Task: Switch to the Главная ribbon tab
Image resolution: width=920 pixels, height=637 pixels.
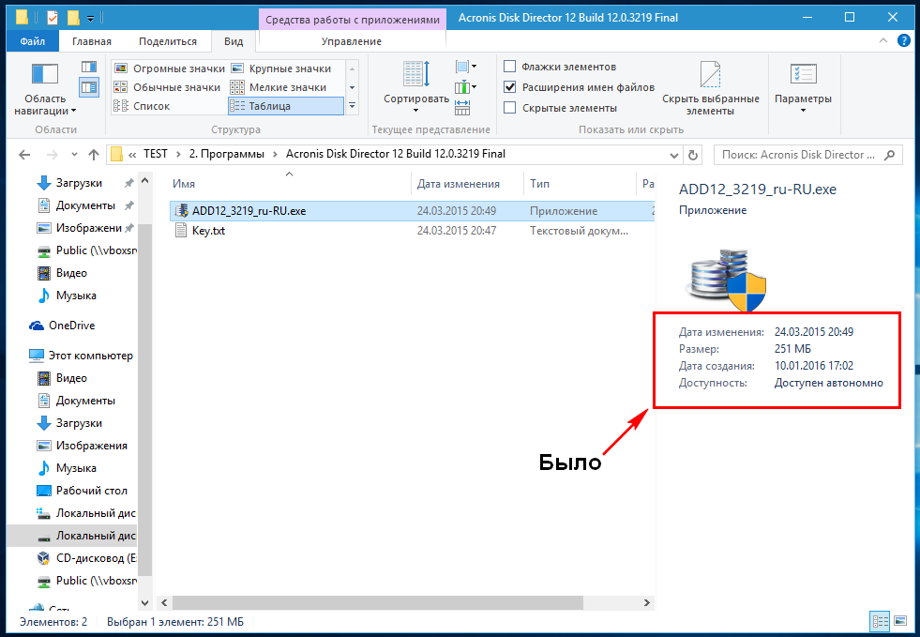Action: (92, 41)
